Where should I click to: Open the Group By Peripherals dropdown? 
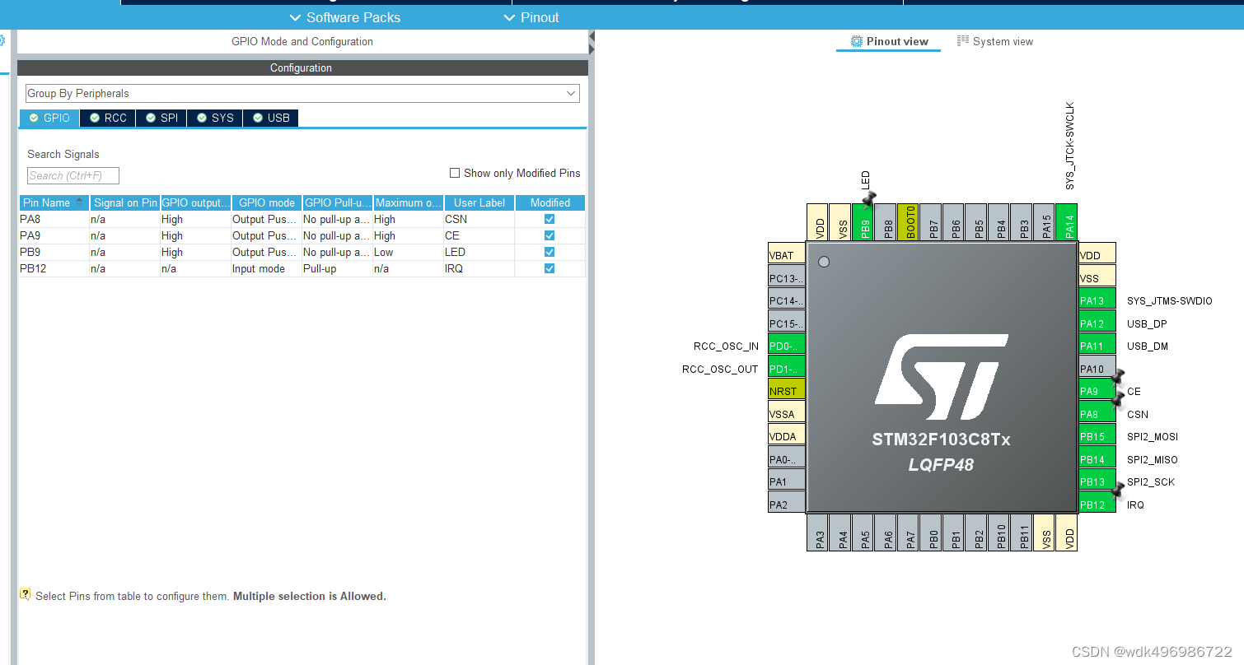pos(302,93)
